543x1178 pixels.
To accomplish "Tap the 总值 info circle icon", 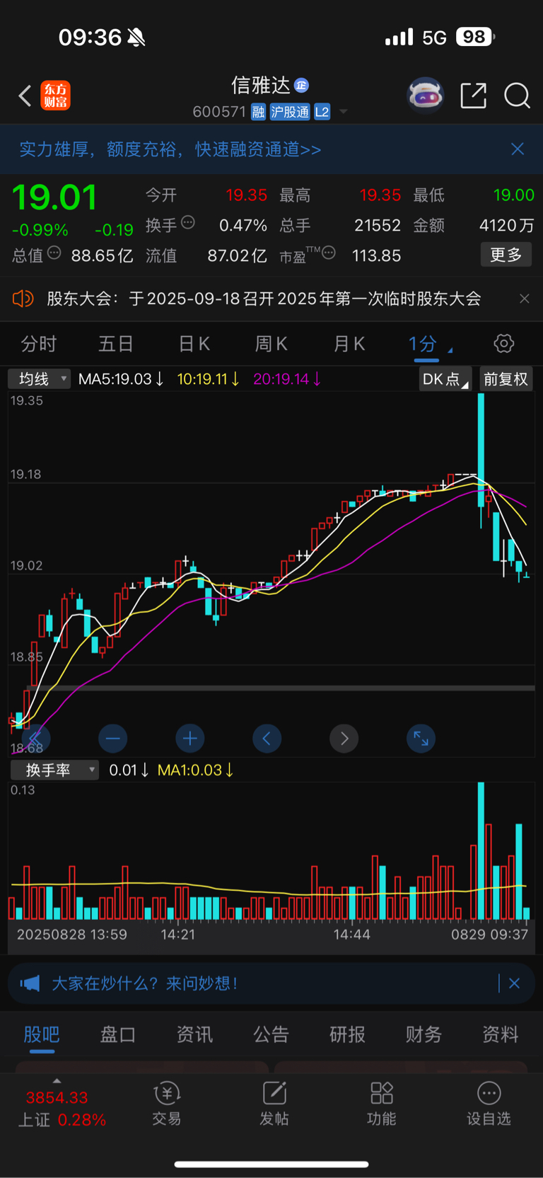I will click(x=54, y=253).
